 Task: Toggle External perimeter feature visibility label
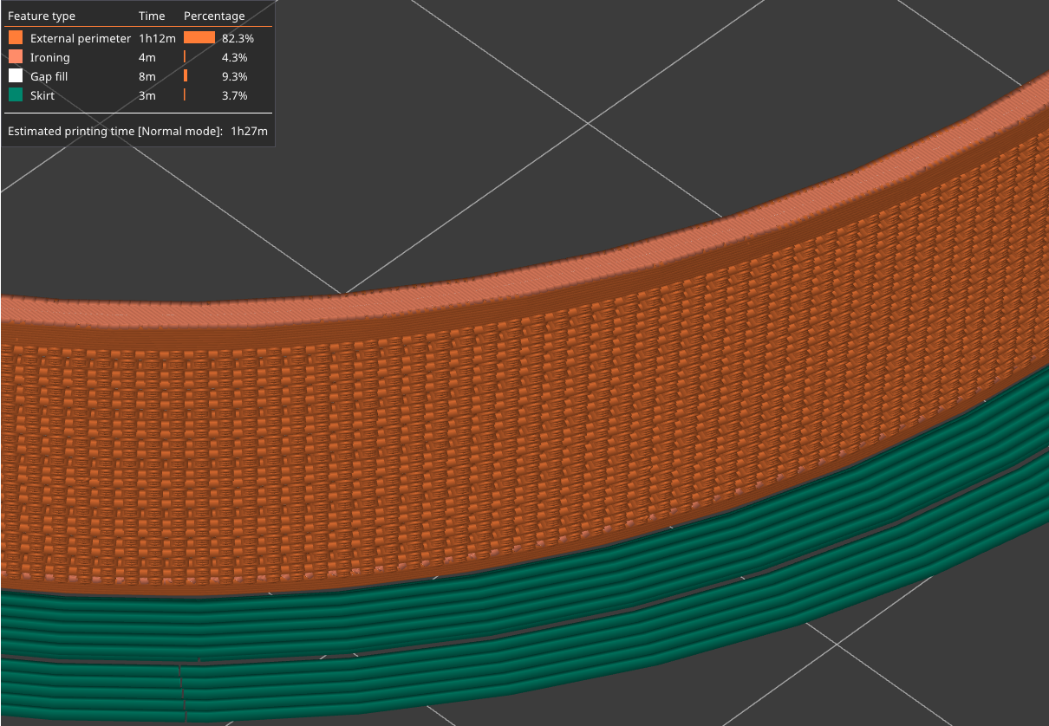click(x=81, y=38)
